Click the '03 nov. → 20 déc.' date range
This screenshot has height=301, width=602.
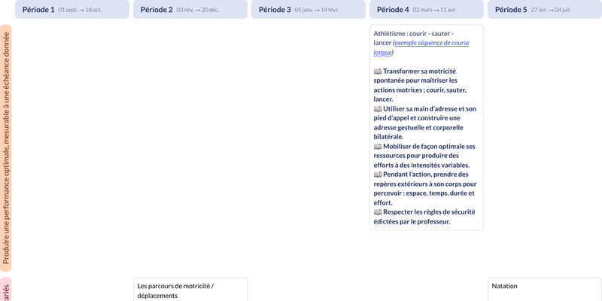pos(198,10)
